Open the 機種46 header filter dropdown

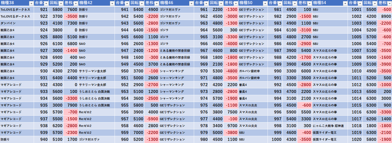coord(191,3)
